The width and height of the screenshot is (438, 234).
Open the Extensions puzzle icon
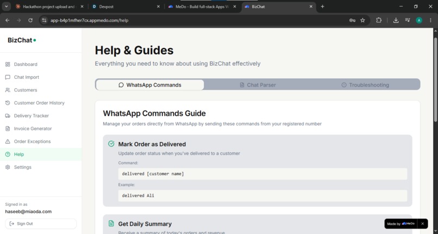click(x=379, y=20)
